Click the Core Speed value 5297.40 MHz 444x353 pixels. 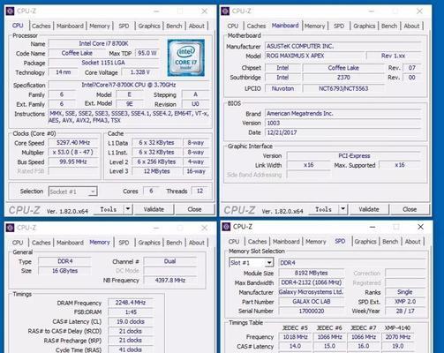[73, 143]
